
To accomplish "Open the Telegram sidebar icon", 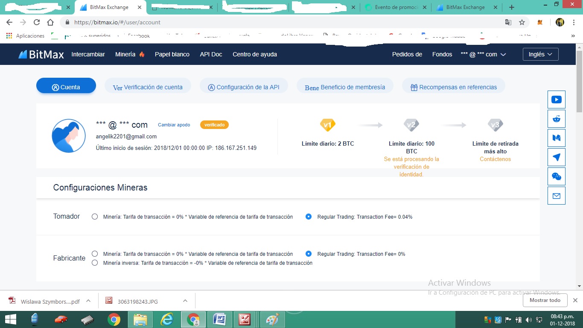I will (556, 157).
